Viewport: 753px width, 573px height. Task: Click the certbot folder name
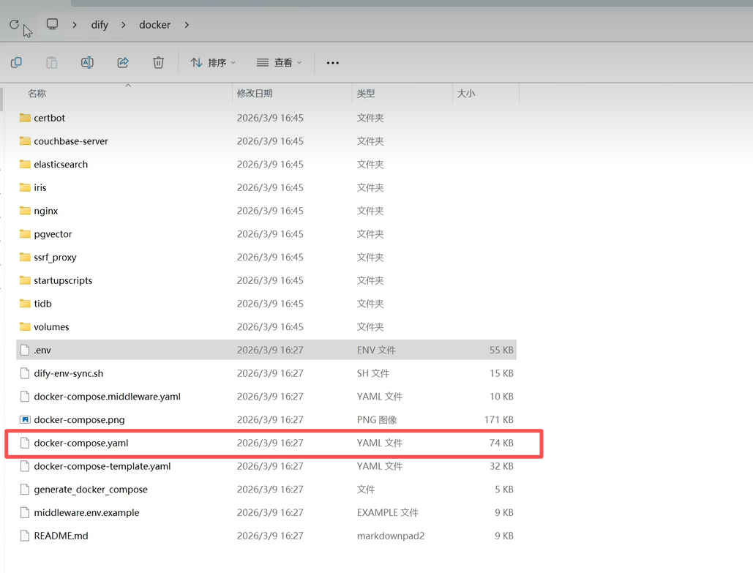(x=50, y=118)
